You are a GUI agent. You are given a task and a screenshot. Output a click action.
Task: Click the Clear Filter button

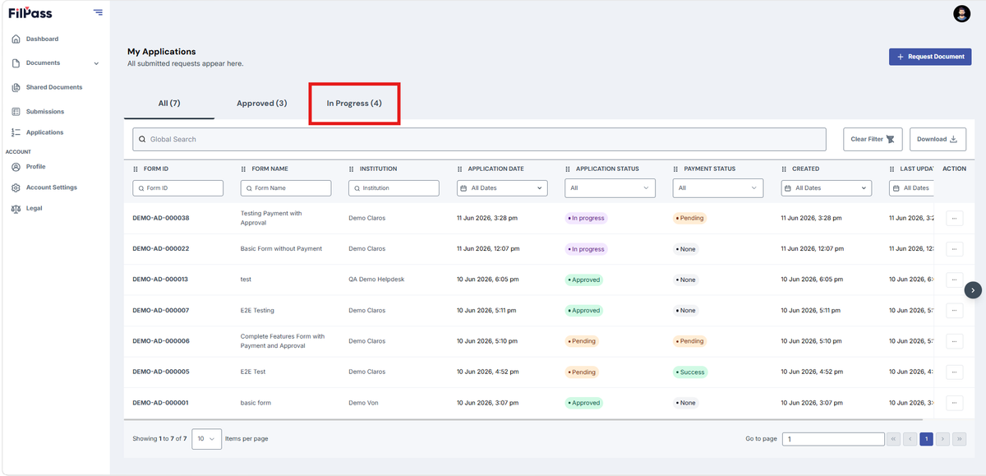873,139
